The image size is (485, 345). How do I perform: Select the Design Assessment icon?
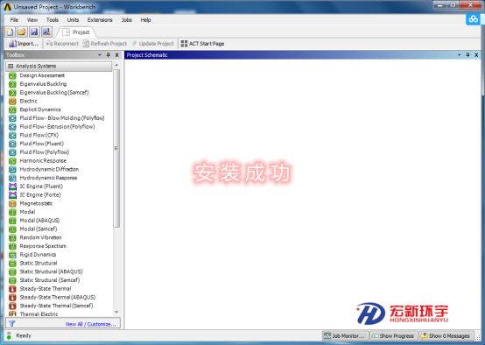tap(12, 75)
